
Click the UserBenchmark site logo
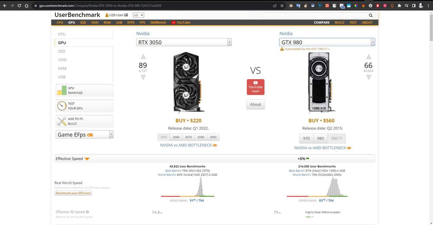(78, 15)
